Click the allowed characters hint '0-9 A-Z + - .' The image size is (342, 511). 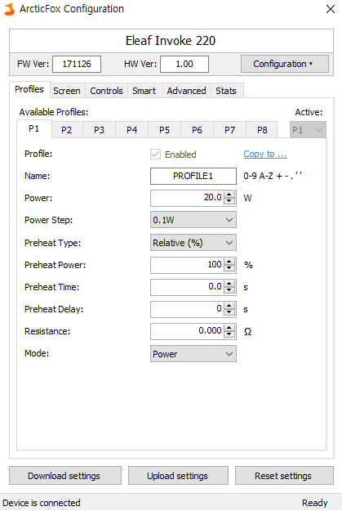(273, 176)
